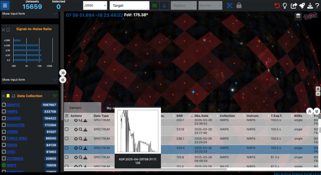321x175 pixels.
Task: Check the GIRAFFE collection checkbox
Action: pos(4,104)
